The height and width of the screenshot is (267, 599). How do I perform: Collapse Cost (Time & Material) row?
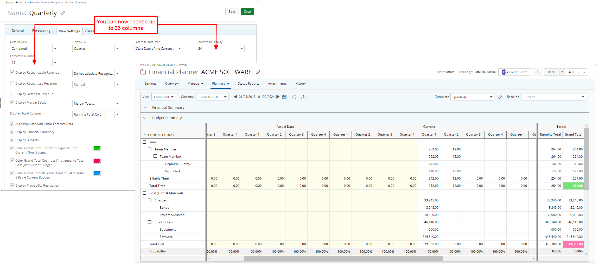(x=145, y=193)
